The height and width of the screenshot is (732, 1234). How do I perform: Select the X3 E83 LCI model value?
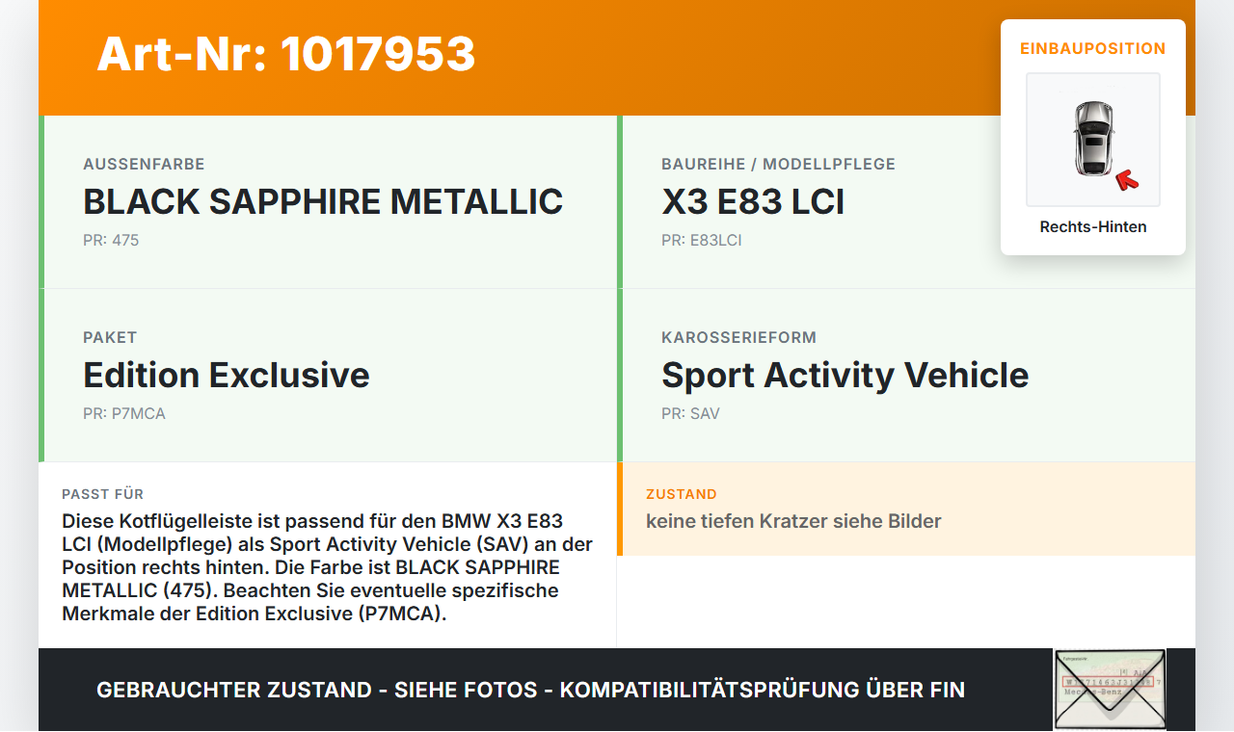pos(753,202)
